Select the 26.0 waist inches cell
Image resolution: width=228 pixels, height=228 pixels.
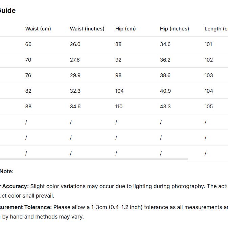(75, 44)
